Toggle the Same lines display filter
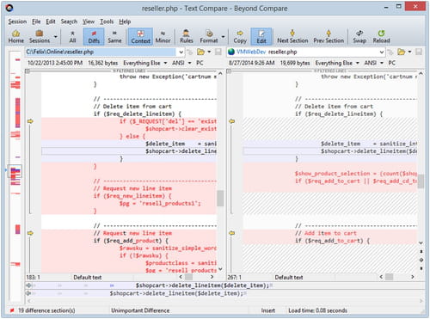Screen dimensions: 430x319 (114, 37)
